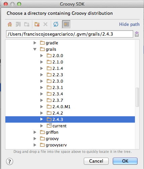This screenshot has width=144, height=169.
Task: Open the help question mark button
Action: (9, 161)
